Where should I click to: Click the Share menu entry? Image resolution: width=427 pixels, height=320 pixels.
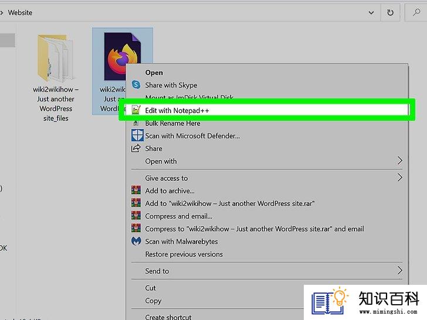click(267, 149)
